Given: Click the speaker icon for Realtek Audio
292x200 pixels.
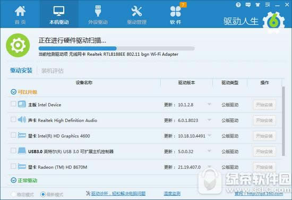Looking at the screenshot, I should click(x=22, y=119).
